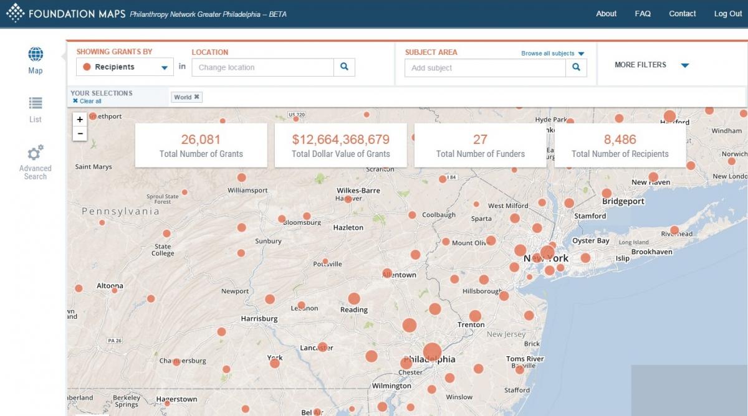
Task: Click the Contact link
Action: [683, 13]
